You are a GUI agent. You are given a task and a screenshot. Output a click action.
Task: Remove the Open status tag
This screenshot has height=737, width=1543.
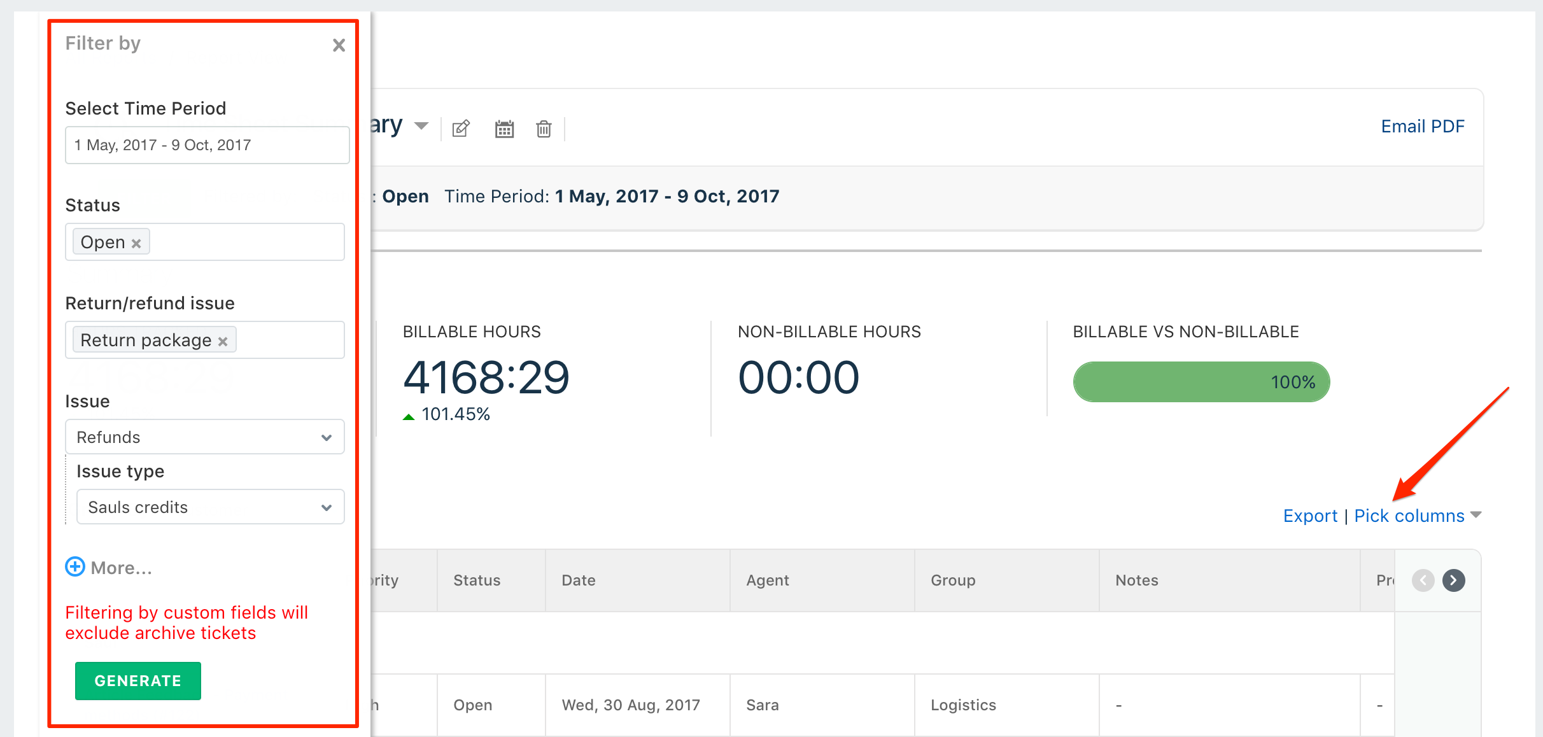click(x=136, y=243)
